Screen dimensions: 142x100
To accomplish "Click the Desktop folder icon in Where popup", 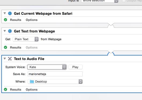I will (x=32, y=82).
